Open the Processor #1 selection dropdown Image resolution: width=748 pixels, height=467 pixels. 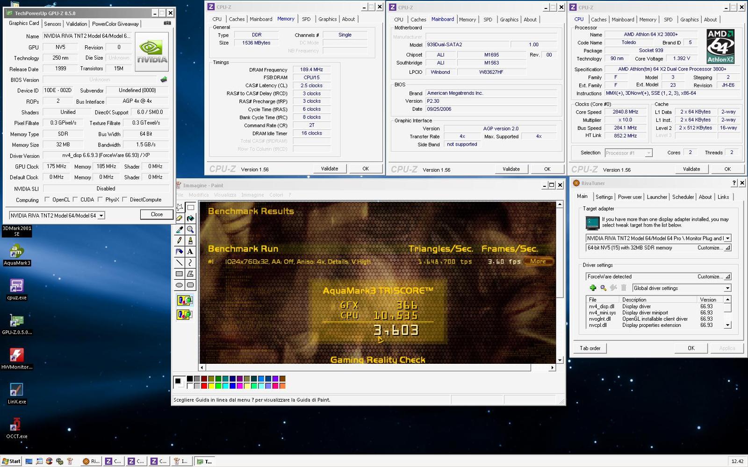tap(648, 153)
